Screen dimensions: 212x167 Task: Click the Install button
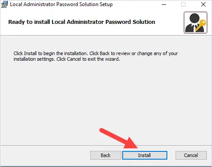point(145,155)
